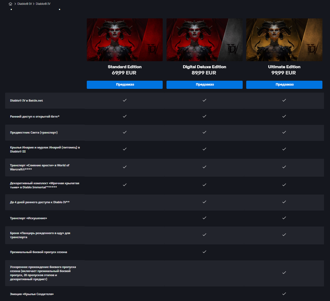330x301 pixels.
Task: Click Digital Deluxe checkmark for mount armor row
Action: point(204,234)
